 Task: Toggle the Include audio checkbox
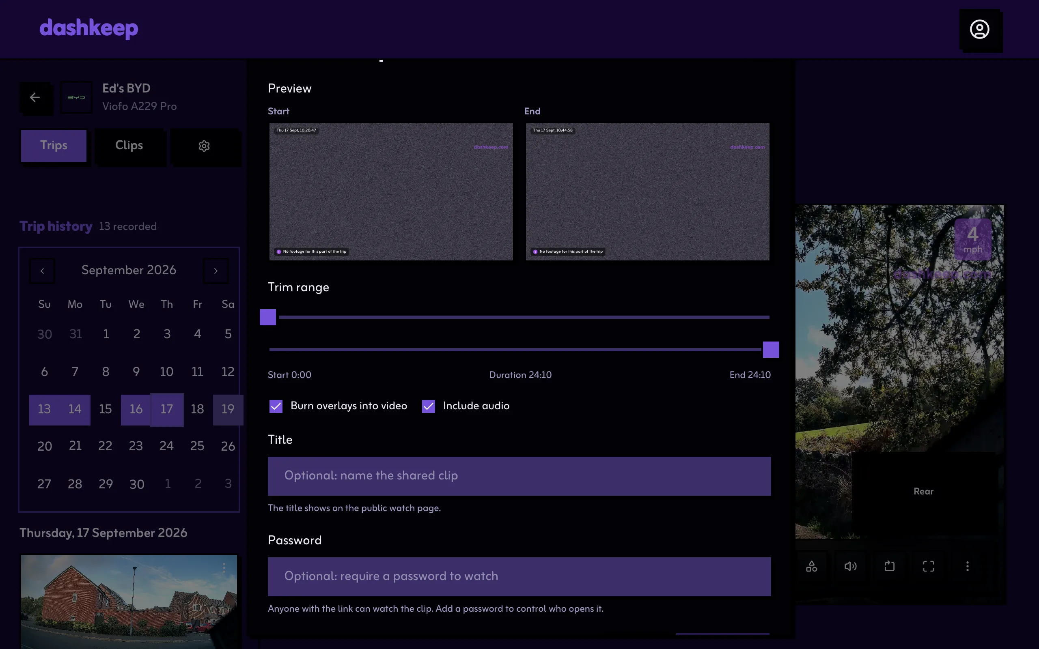coord(429,406)
